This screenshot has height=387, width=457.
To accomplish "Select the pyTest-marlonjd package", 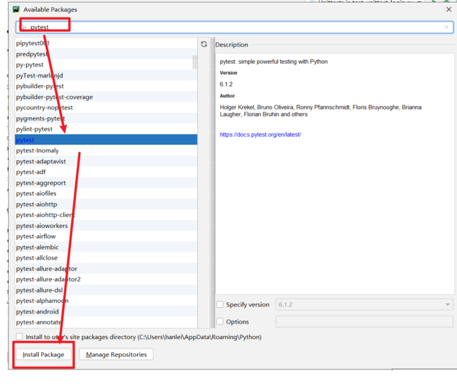I will (106, 75).
